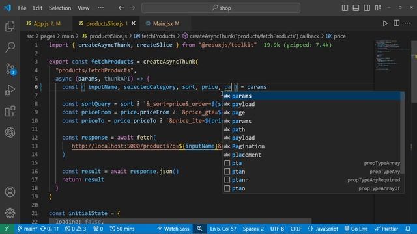Select ptao propTypeArrayOf snippet

[x=311, y=188]
